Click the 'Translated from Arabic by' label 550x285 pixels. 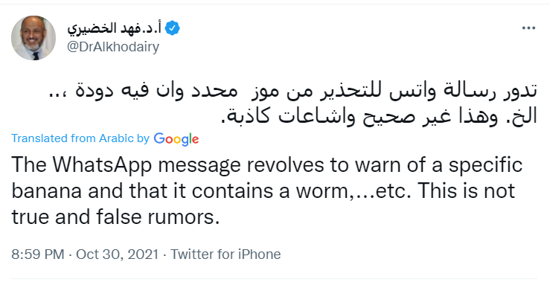tap(80, 138)
